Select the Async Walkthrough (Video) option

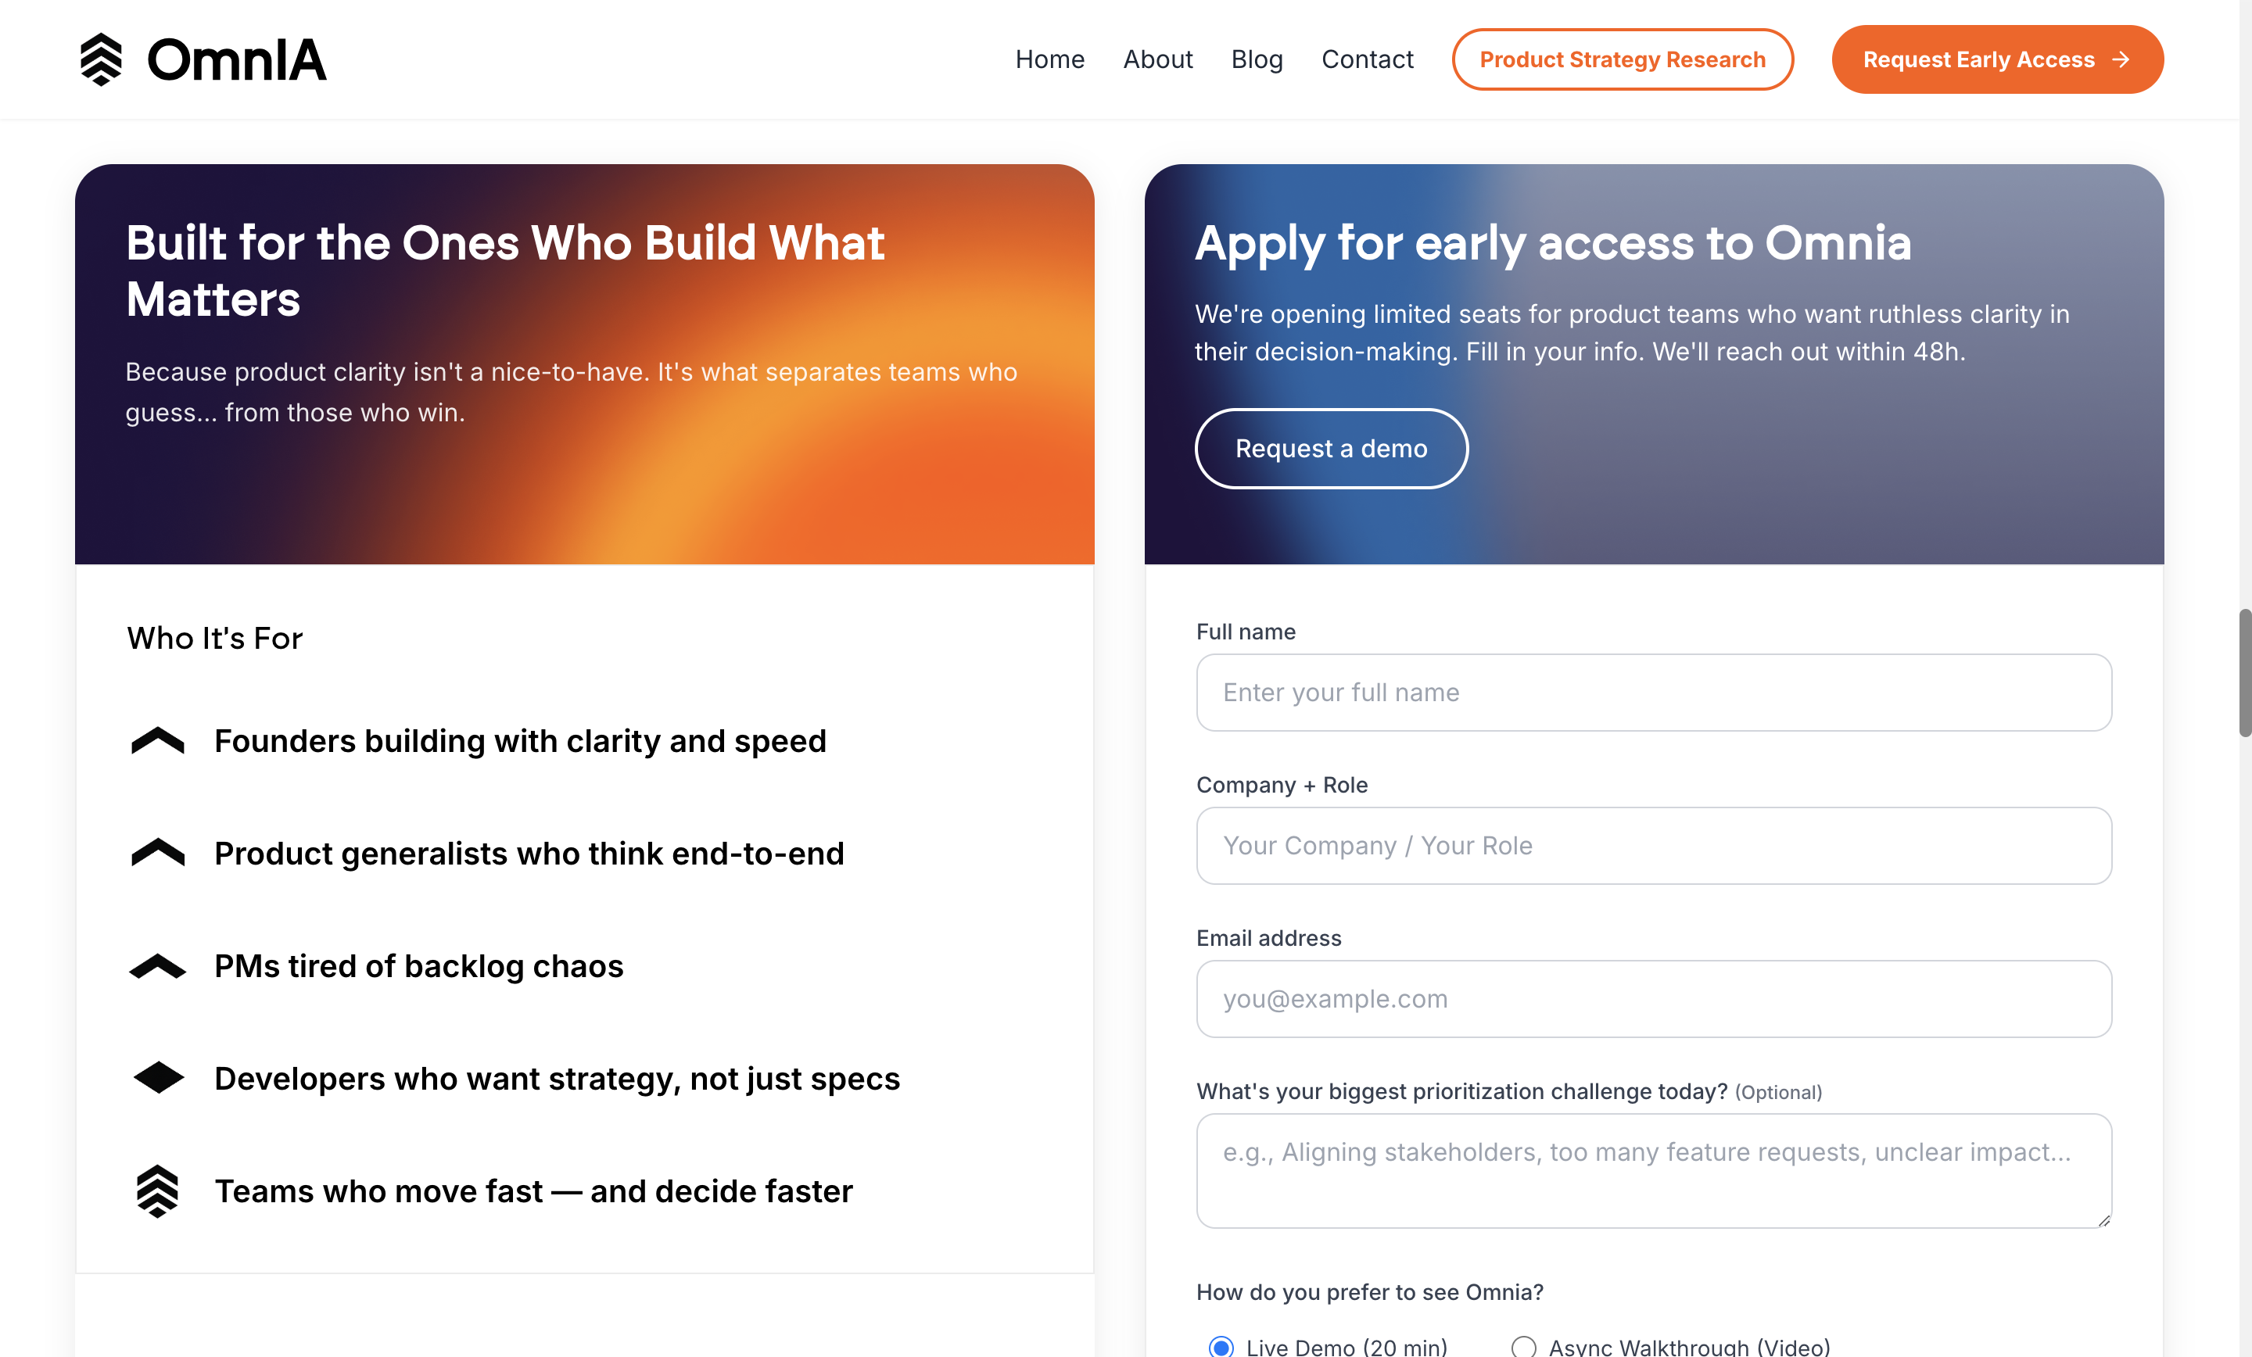(1523, 1346)
